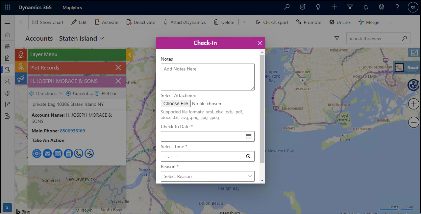Click the clipboard task action icon
This screenshot has height=214, width=421.
coord(68,153)
